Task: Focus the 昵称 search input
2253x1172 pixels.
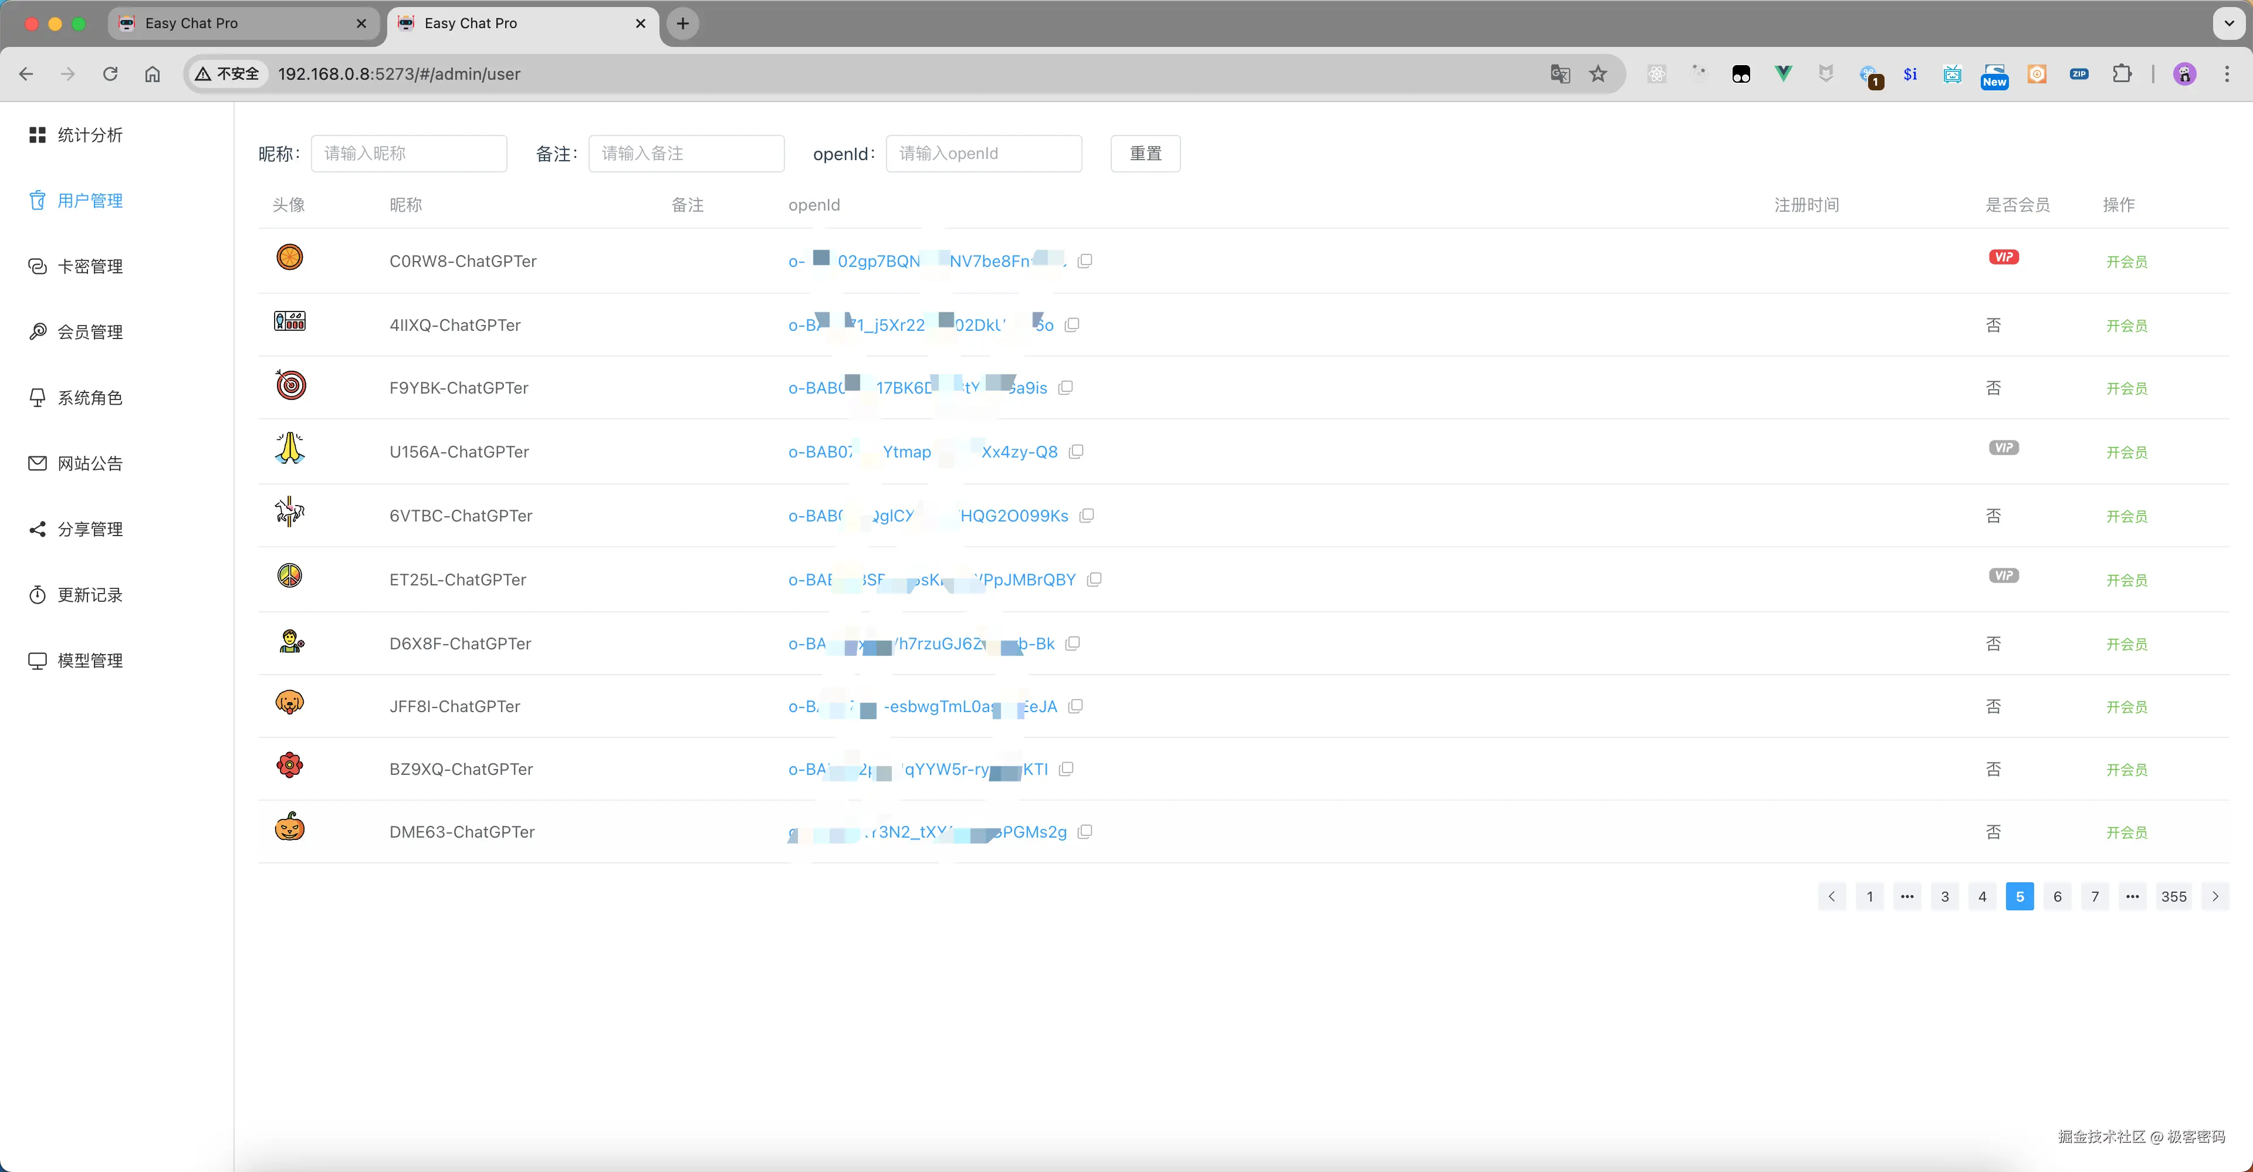Action: [x=410, y=153]
